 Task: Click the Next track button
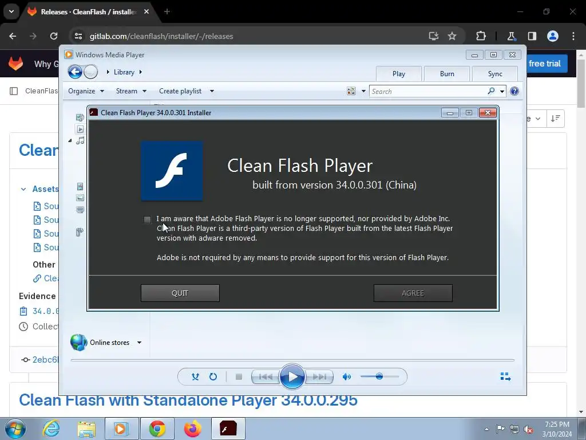(x=319, y=377)
